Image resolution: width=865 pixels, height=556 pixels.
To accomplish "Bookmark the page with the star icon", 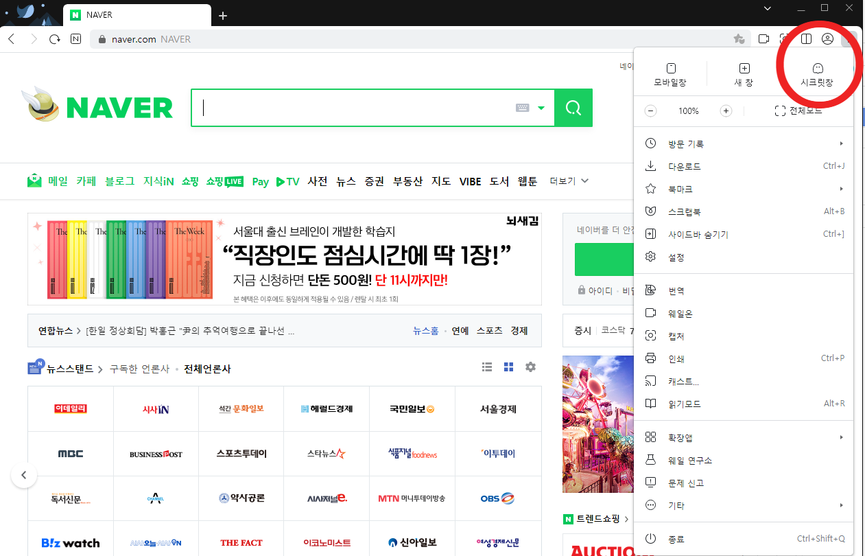I will tap(739, 39).
